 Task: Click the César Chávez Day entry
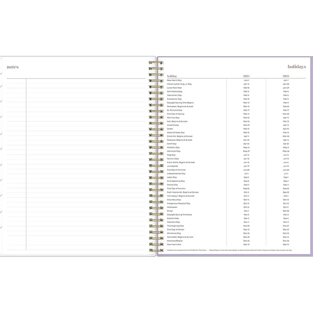[176, 132]
